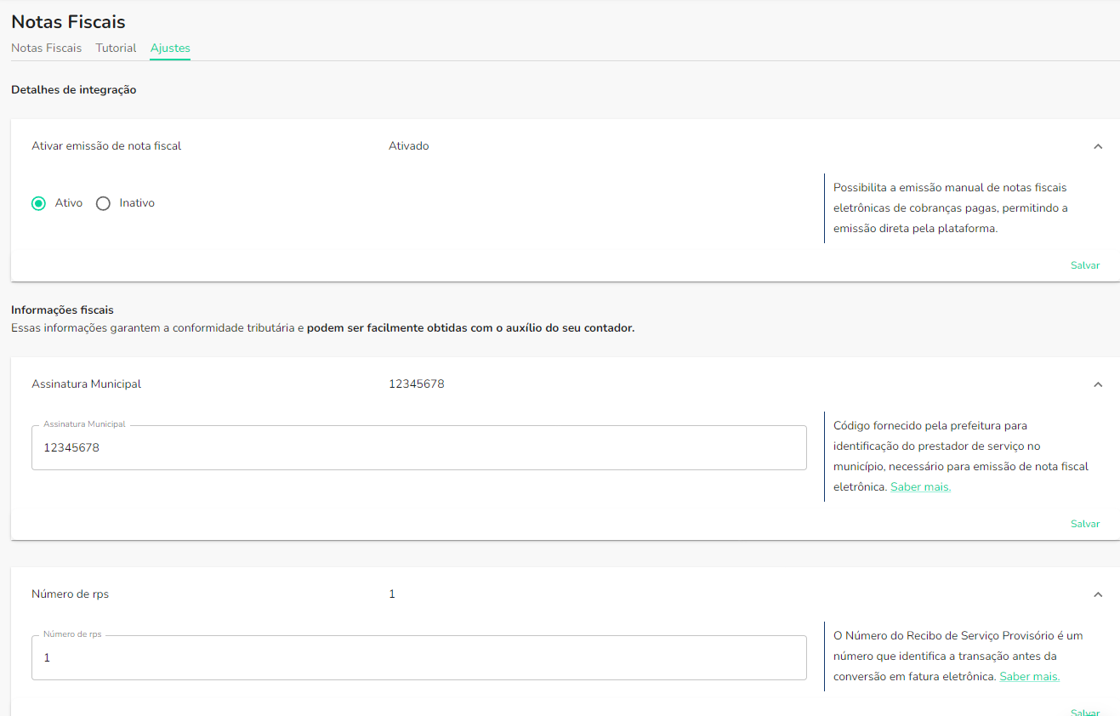
Task: Click the Número de rps card header title
Action: click(x=70, y=594)
